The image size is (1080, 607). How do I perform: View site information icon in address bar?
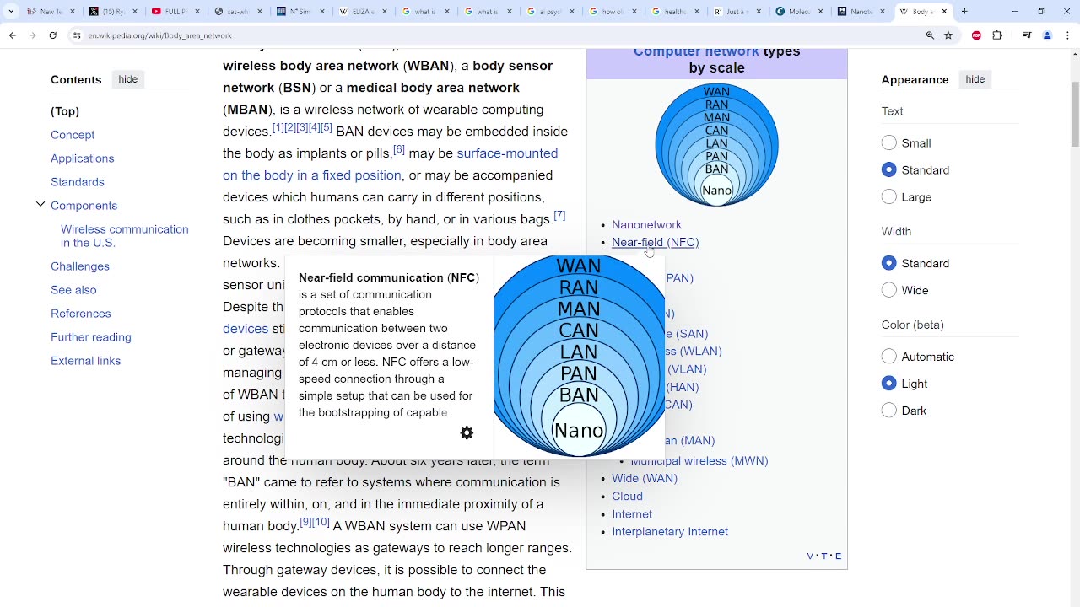(x=77, y=35)
